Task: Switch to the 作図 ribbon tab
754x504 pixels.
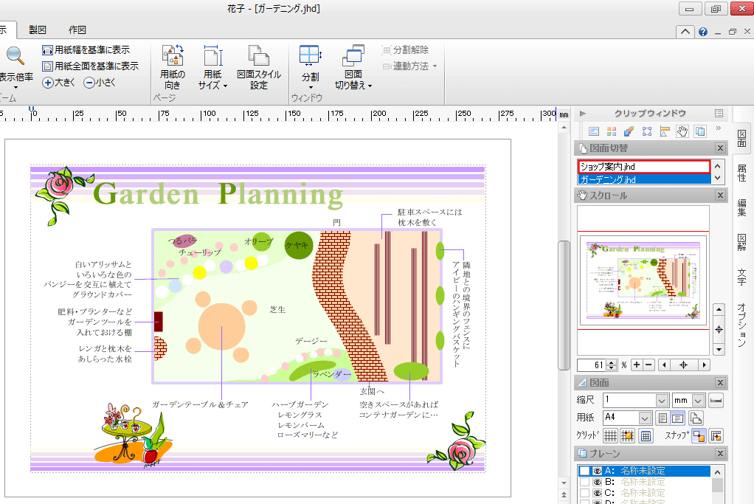Action: (77, 30)
